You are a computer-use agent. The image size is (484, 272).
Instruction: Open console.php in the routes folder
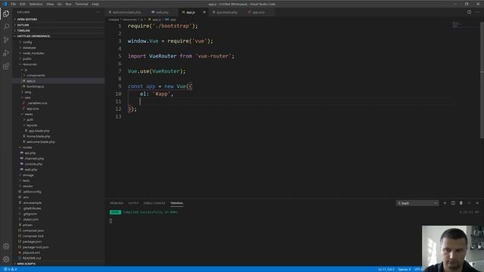[33, 164]
